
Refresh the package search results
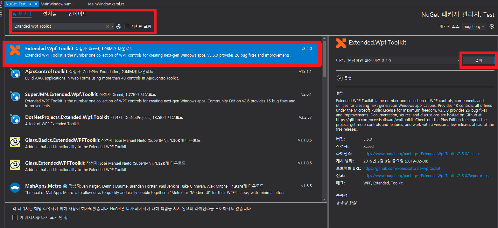(x=119, y=26)
